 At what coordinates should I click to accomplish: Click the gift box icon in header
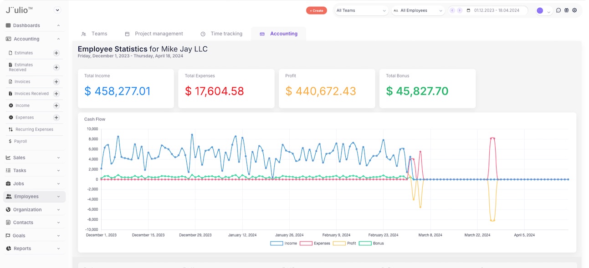[566, 10]
